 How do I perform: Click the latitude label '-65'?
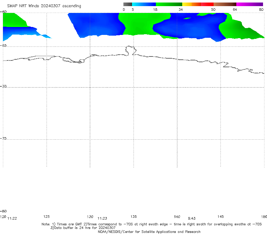click(x=3, y=46)
